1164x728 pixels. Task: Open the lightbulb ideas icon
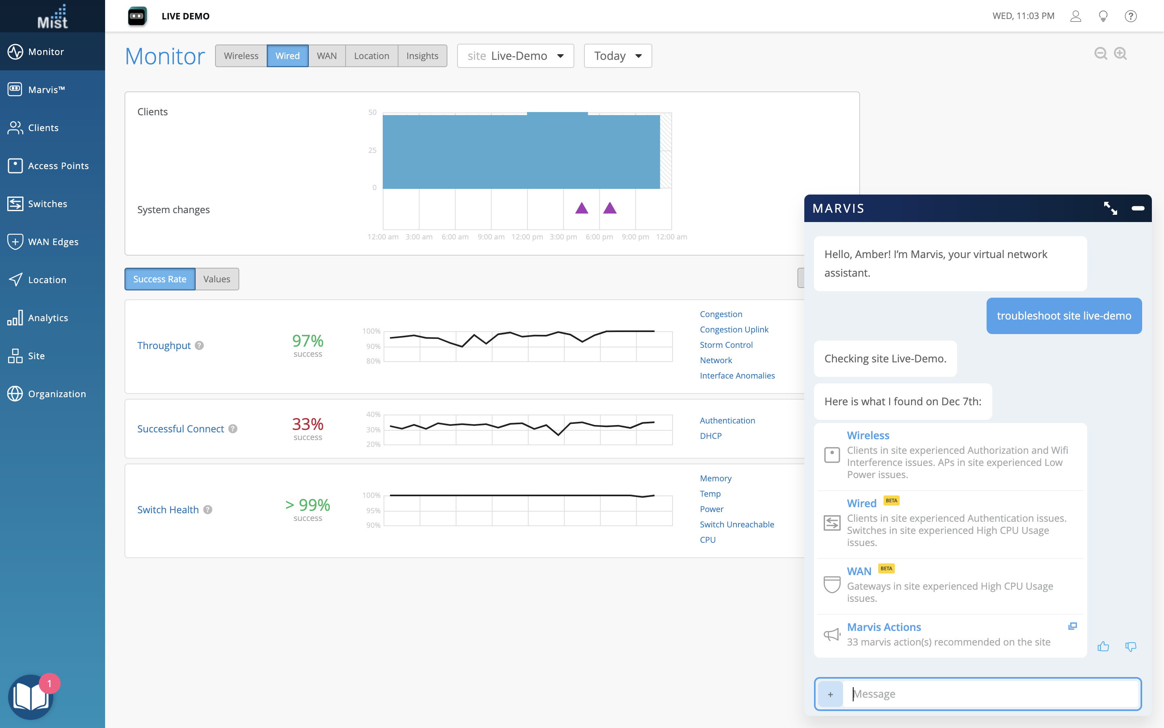[1103, 16]
